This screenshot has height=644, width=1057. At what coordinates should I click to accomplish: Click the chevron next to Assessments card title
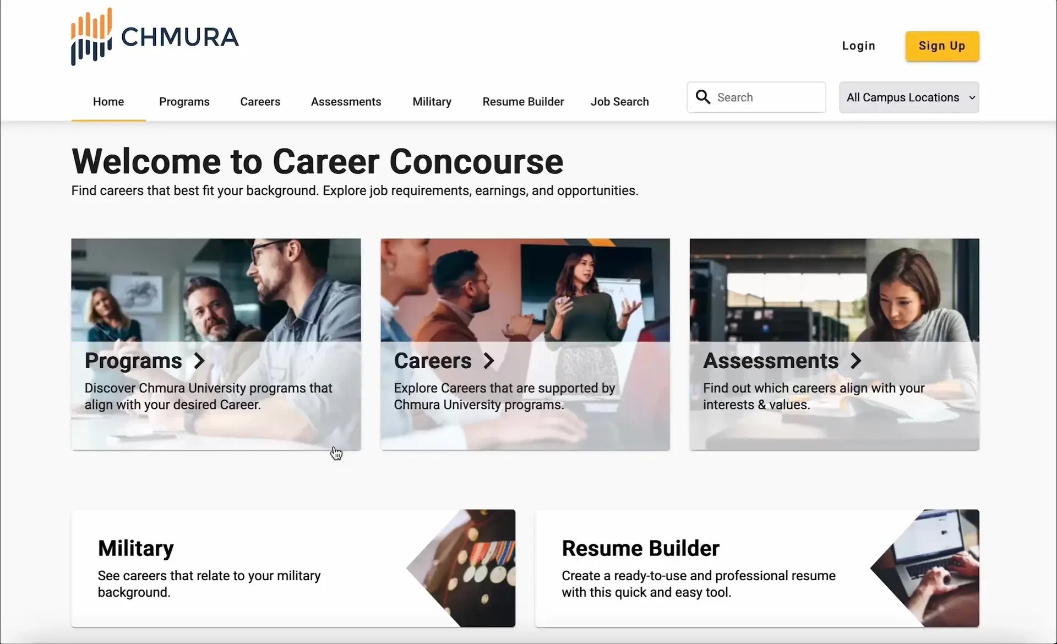click(x=856, y=361)
